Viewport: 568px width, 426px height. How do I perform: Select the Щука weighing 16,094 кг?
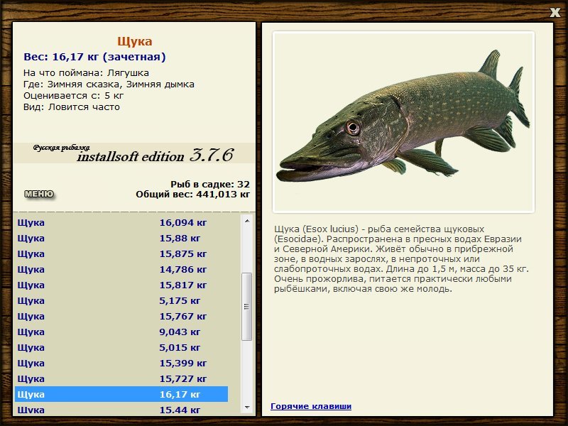point(121,222)
